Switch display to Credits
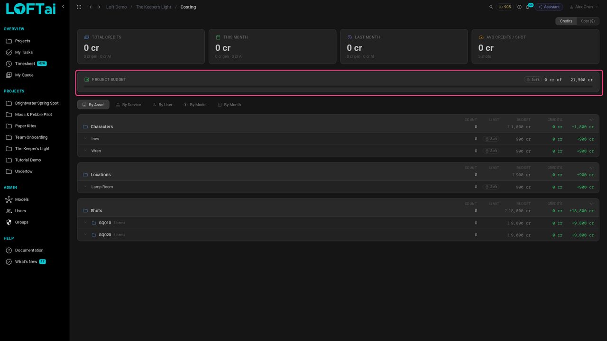Viewport: 607px width, 341px height. (x=566, y=21)
